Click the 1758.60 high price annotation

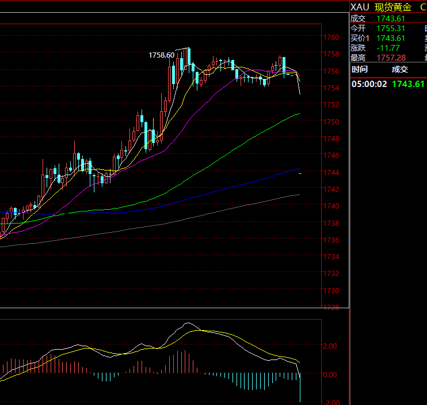point(161,55)
